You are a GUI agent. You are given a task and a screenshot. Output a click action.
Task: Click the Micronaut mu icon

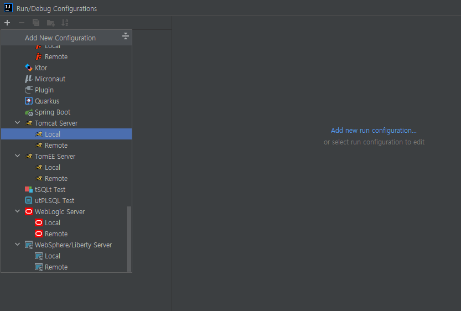click(x=29, y=79)
